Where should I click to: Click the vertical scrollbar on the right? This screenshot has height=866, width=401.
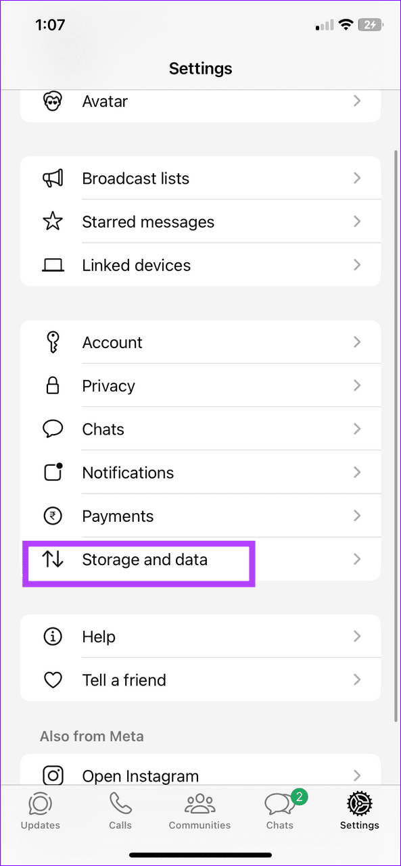click(x=396, y=436)
